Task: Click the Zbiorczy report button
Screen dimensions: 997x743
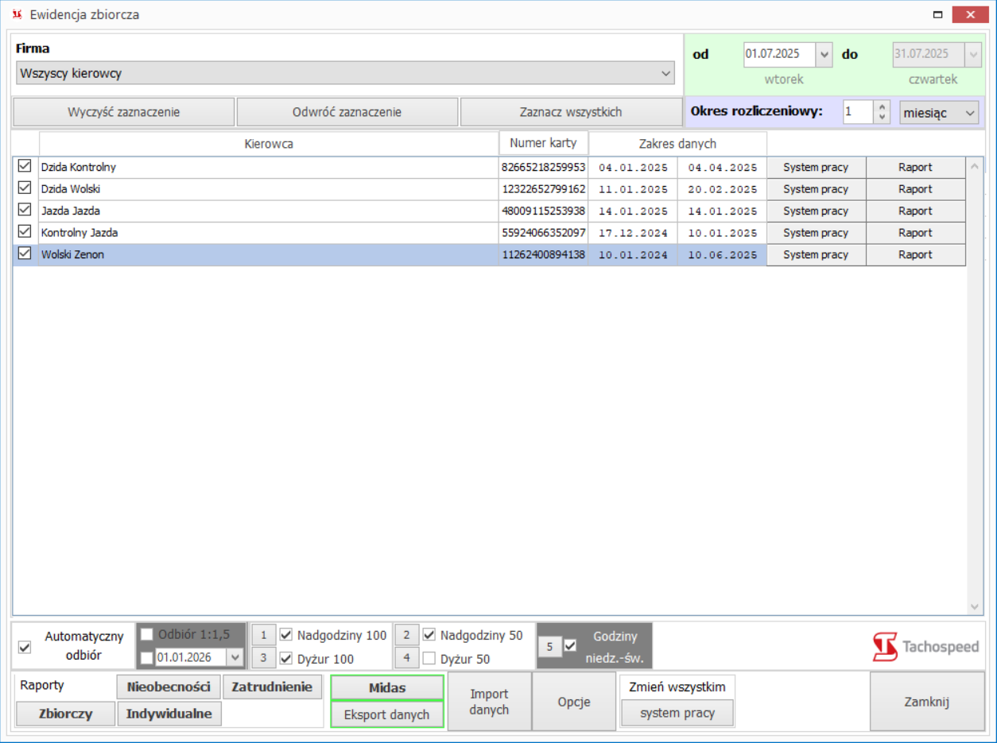Action: pos(66,714)
